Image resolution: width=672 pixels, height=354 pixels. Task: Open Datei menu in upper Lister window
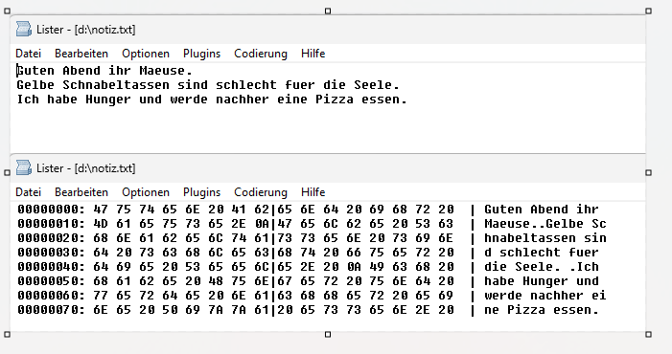point(29,54)
